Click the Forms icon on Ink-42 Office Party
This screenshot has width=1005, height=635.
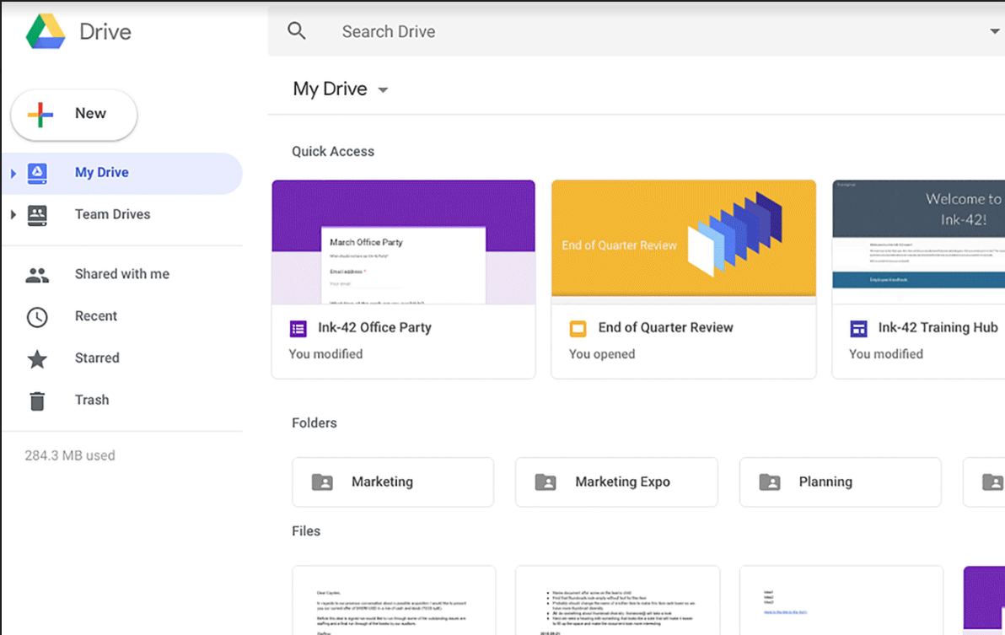coord(298,327)
